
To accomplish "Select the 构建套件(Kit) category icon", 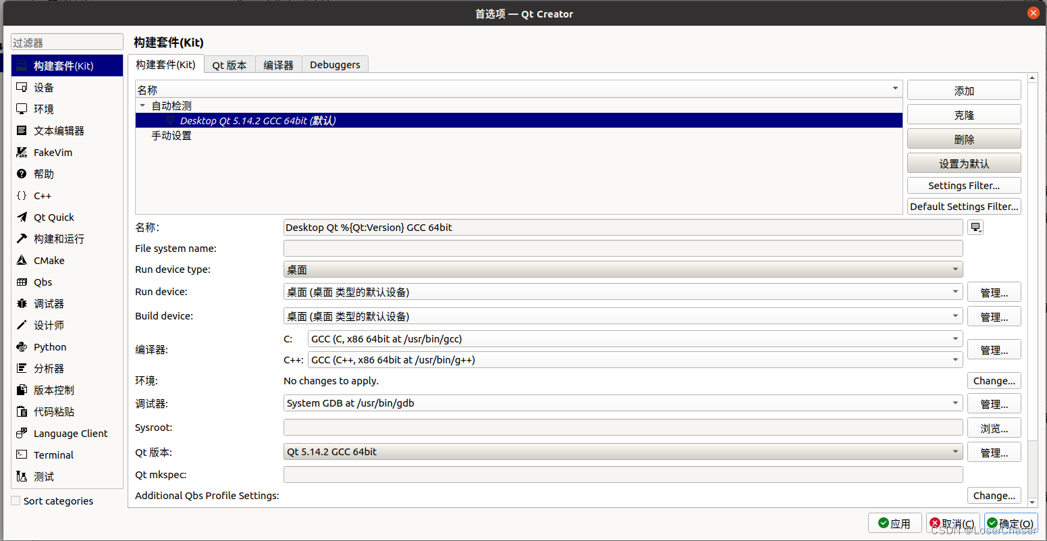I will 22,66.
